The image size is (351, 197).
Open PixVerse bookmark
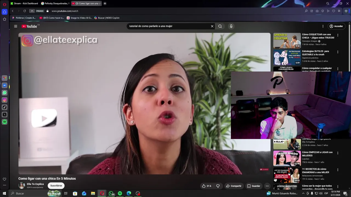pos(24,18)
